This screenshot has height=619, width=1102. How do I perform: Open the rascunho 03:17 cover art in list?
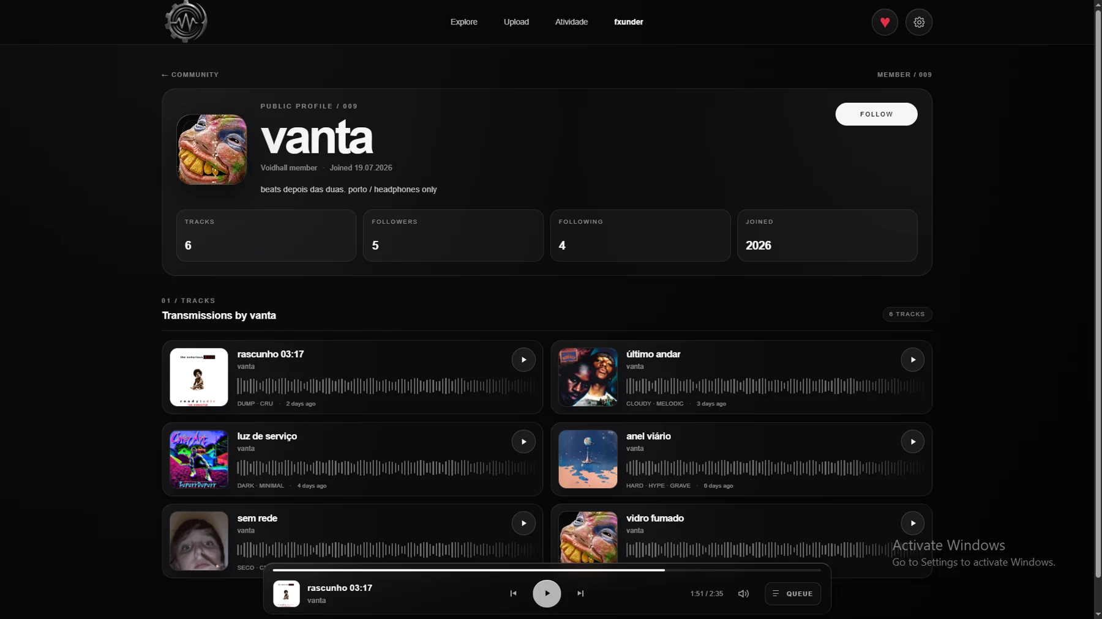click(x=199, y=377)
